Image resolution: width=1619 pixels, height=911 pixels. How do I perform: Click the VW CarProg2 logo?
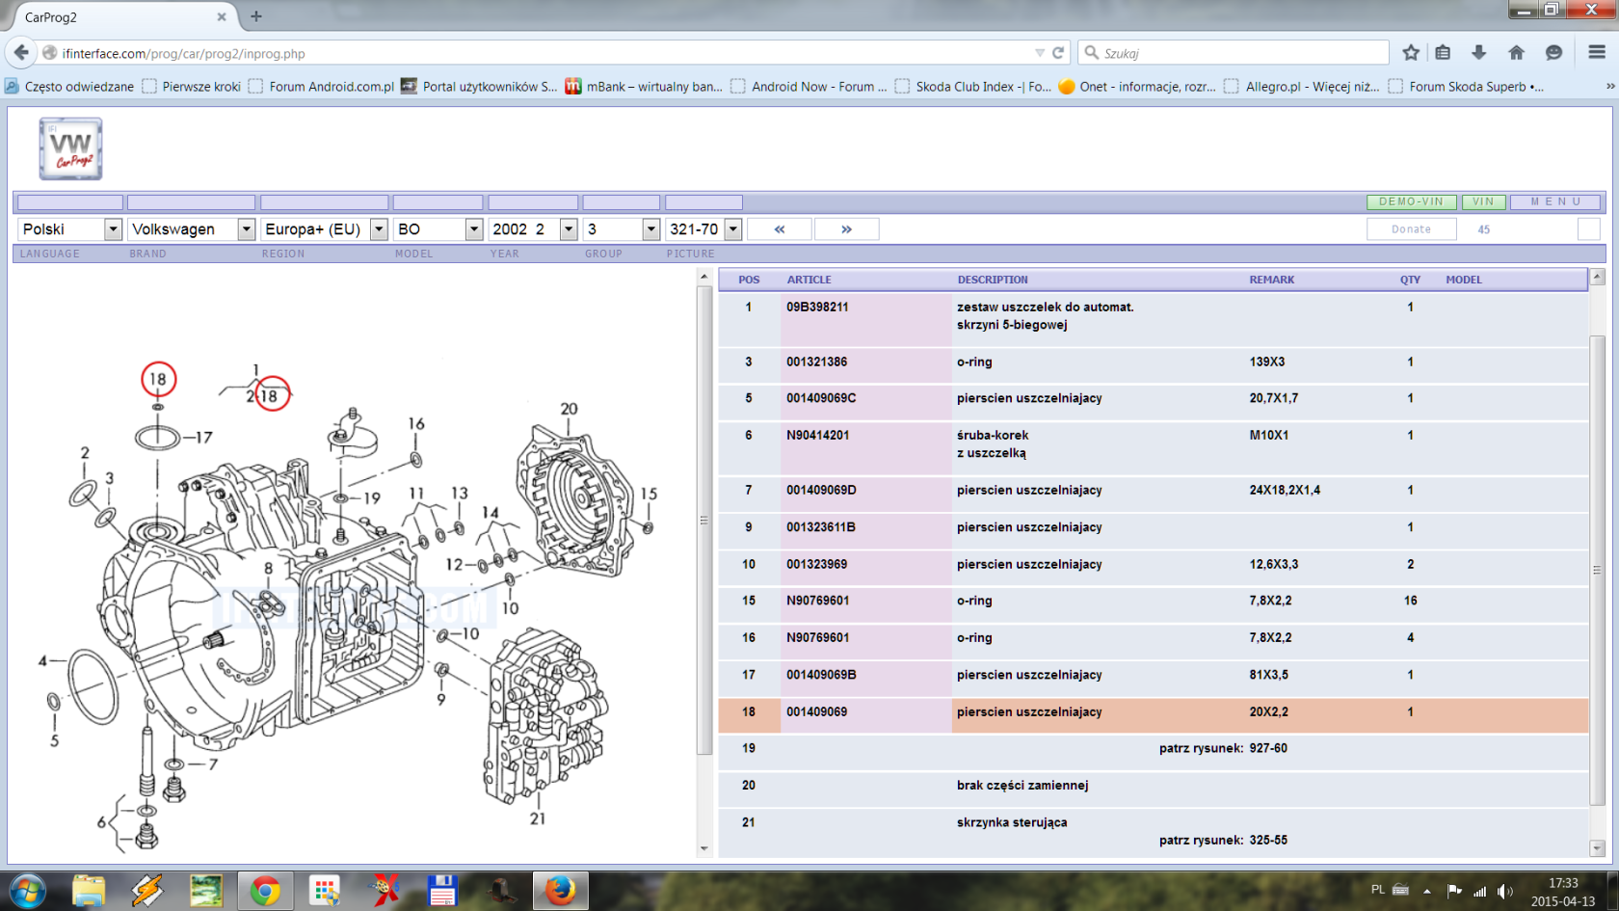[70, 148]
